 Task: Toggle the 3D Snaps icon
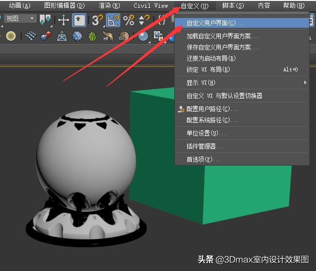(98, 20)
